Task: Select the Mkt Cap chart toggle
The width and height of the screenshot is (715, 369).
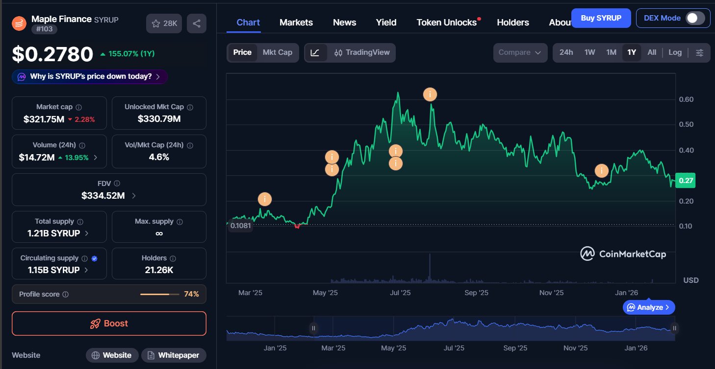Action: (277, 53)
